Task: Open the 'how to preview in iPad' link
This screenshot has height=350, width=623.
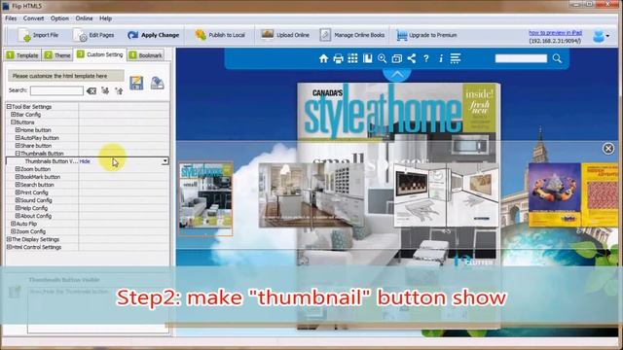Action: pyautogui.click(x=555, y=32)
